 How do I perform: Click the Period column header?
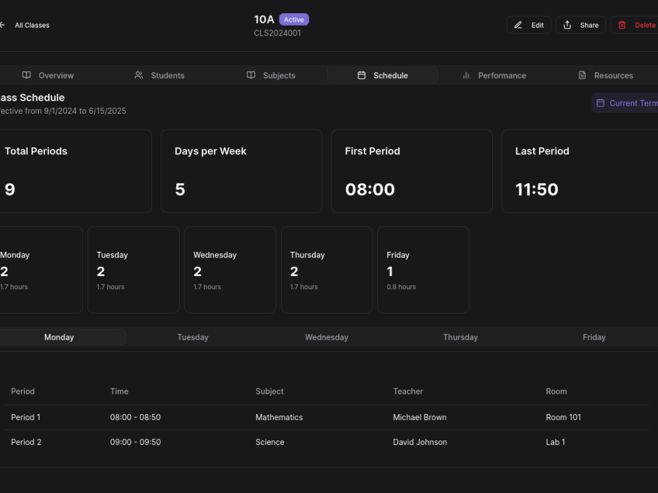tap(22, 391)
